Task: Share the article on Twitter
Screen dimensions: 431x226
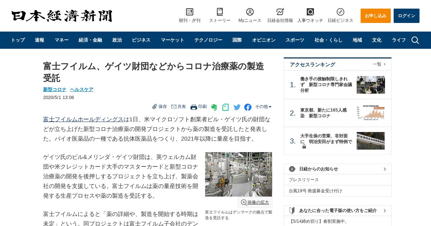Action: pyautogui.click(x=237, y=107)
